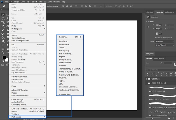Choose Sky Replacement… in Edit menu
The width and height of the screenshot is (176, 120).
click(27, 73)
